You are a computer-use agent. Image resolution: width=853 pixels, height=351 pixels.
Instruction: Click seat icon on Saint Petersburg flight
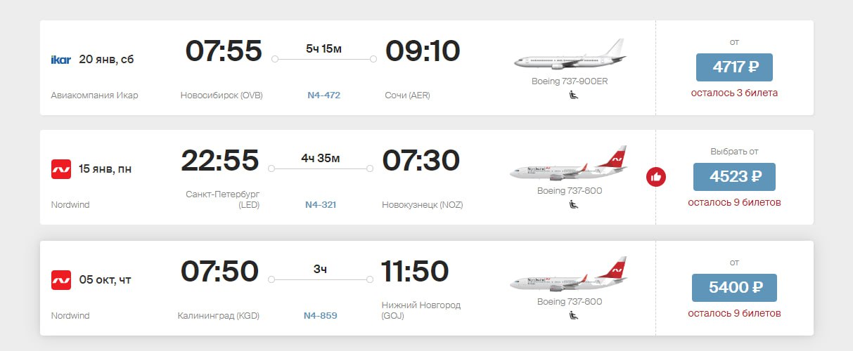click(570, 205)
